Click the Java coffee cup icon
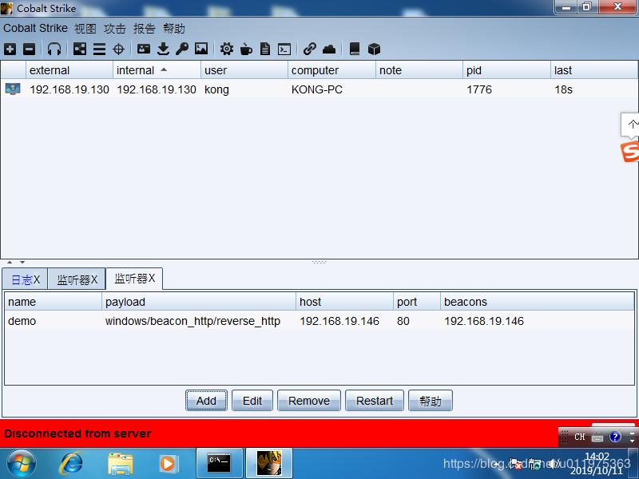This screenshot has height=479, width=639. pyautogui.click(x=246, y=49)
